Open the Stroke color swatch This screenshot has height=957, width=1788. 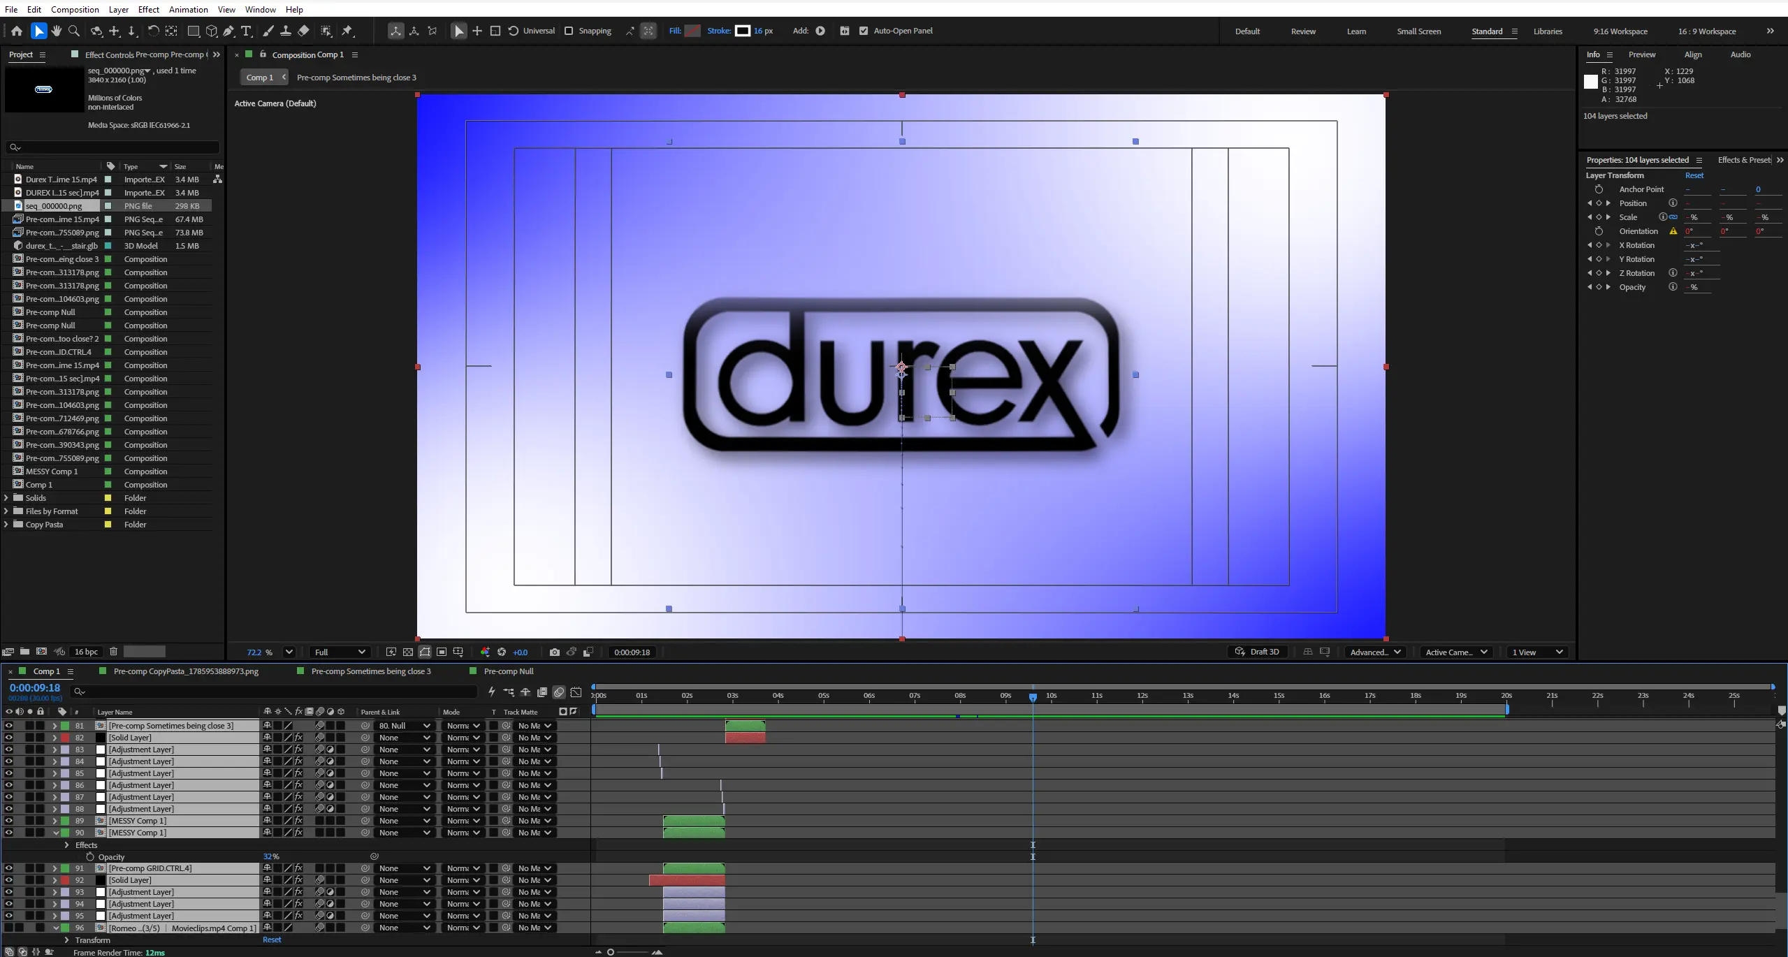[743, 31]
